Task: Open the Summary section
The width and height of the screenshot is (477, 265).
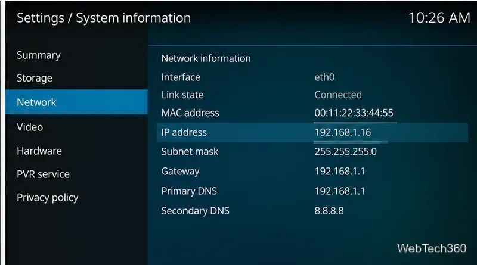Action: tap(39, 55)
